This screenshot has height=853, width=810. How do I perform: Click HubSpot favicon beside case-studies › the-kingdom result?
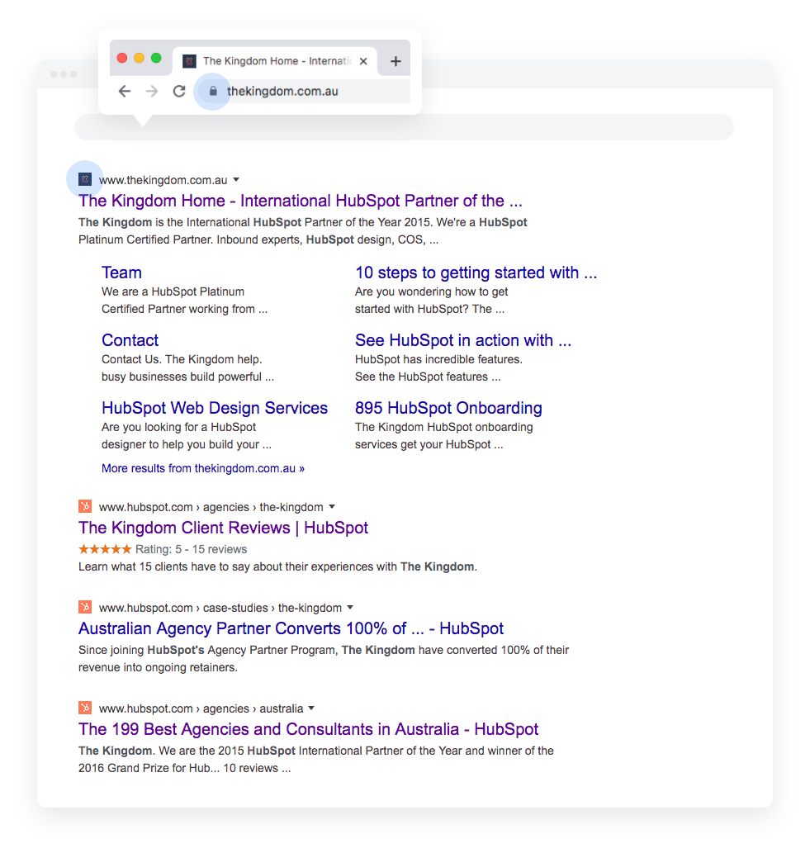coord(85,607)
